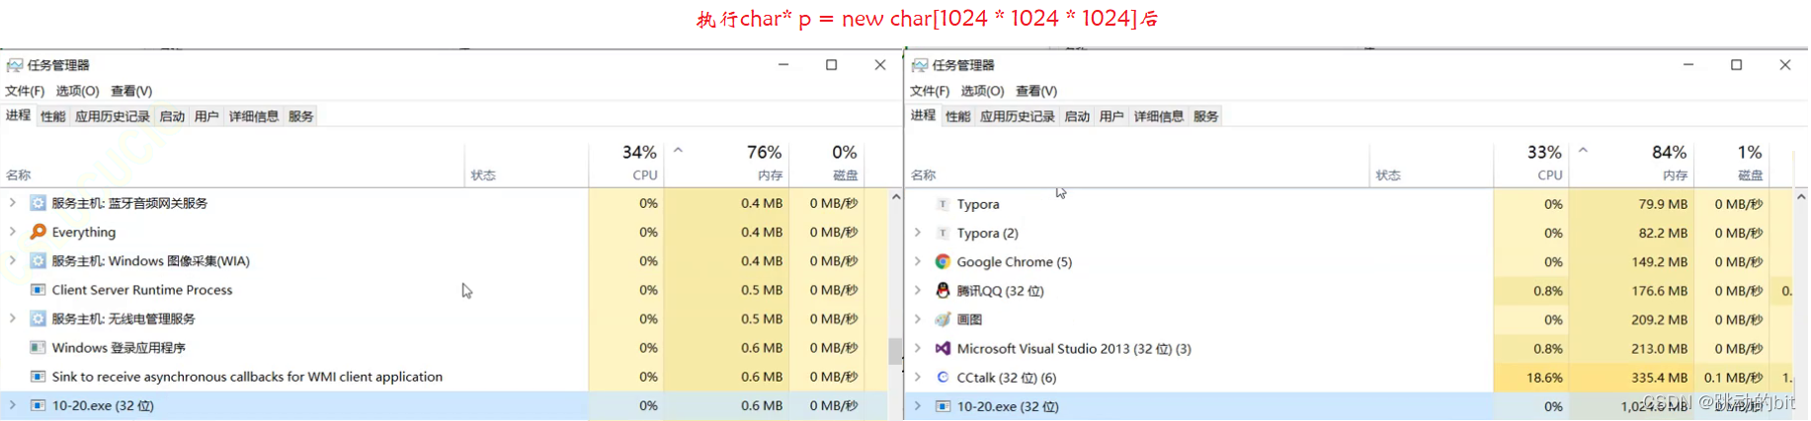1811x421 pixels.
Task: Sort by 34% CPU column in left window
Action: 626,163
